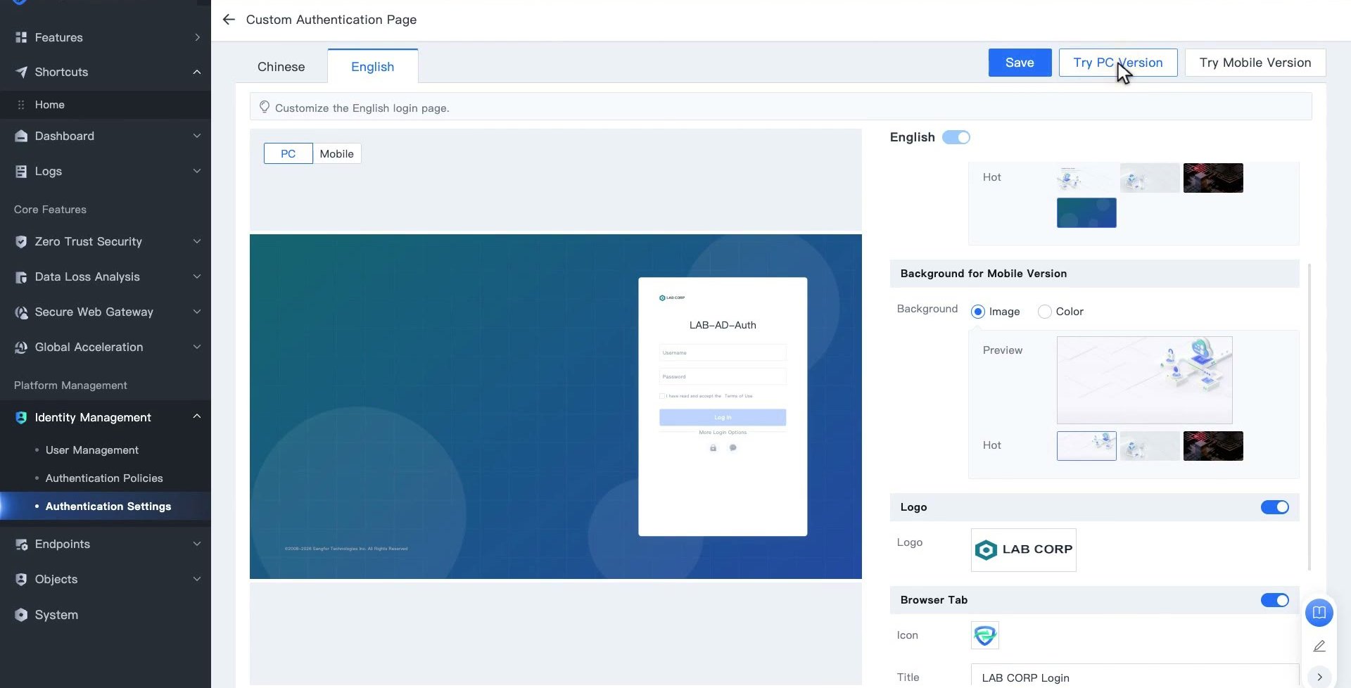Open User Management in the sidebar
1351x688 pixels.
[x=92, y=450]
